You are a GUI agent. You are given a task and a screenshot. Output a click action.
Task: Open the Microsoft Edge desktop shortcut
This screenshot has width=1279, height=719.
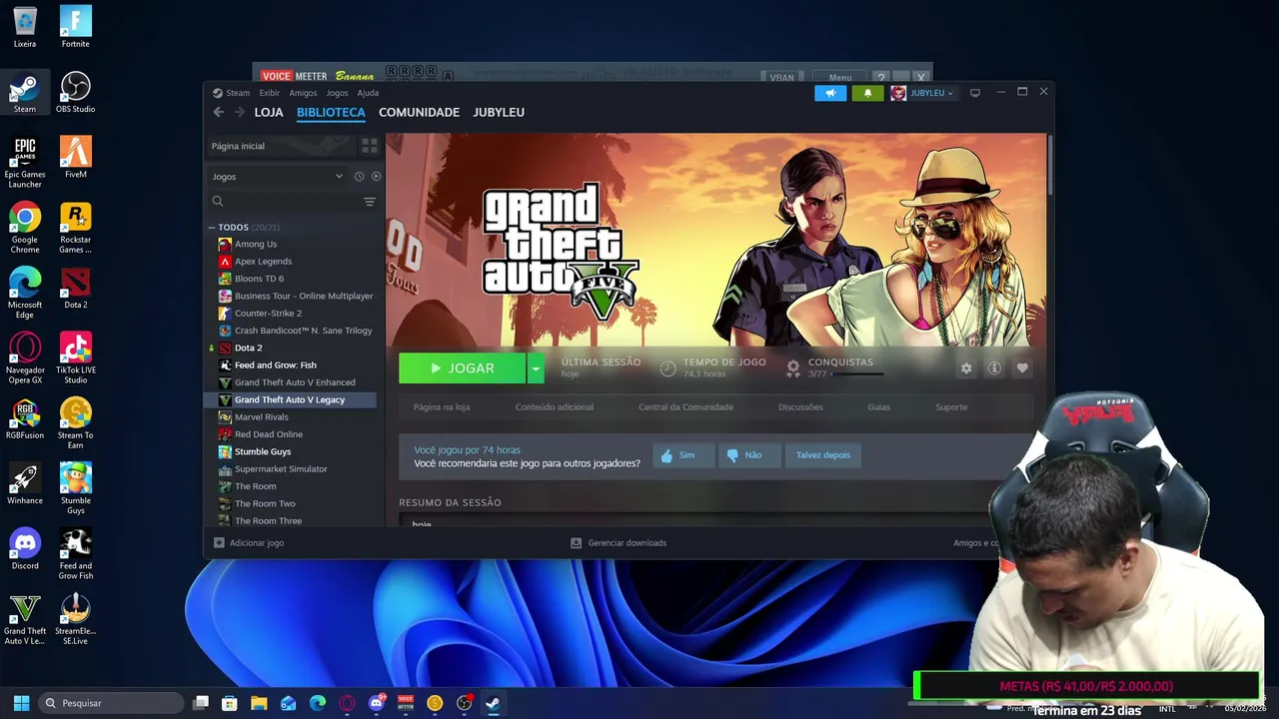pos(25,293)
